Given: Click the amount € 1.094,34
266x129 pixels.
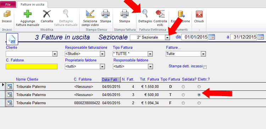Looking at the screenshot, I should coord(150,103).
